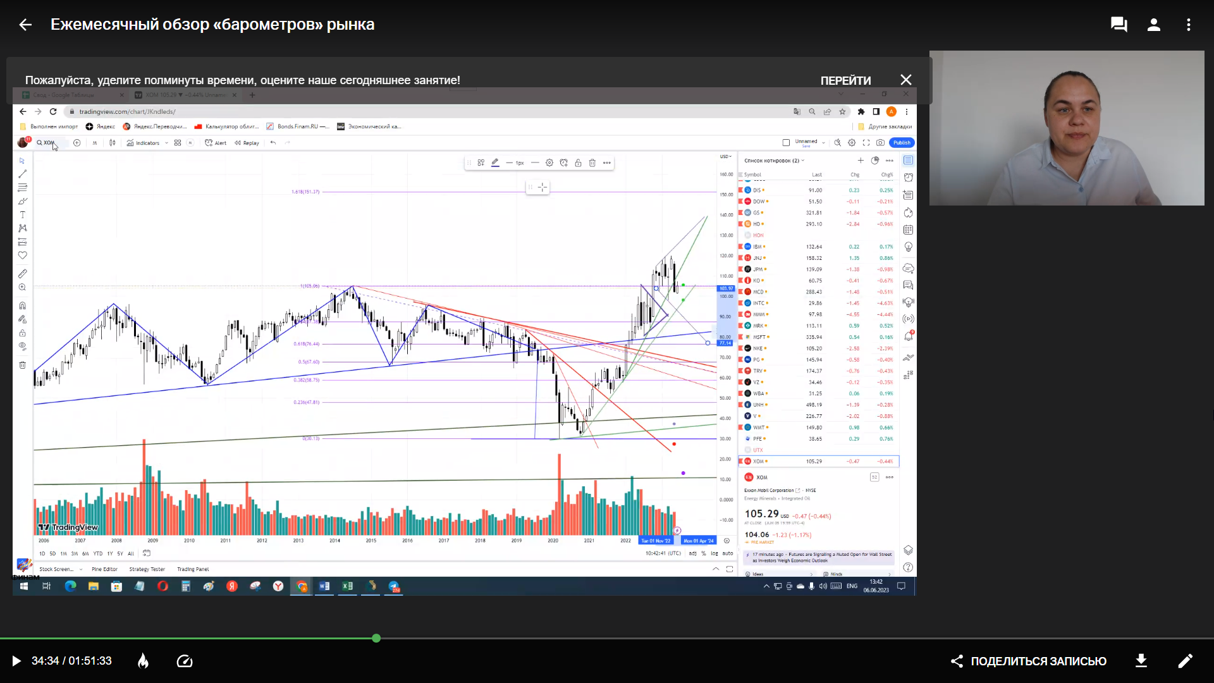Click the remove drawings trash icon
This screenshot has width=1214, height=683.
pos(23,365)
